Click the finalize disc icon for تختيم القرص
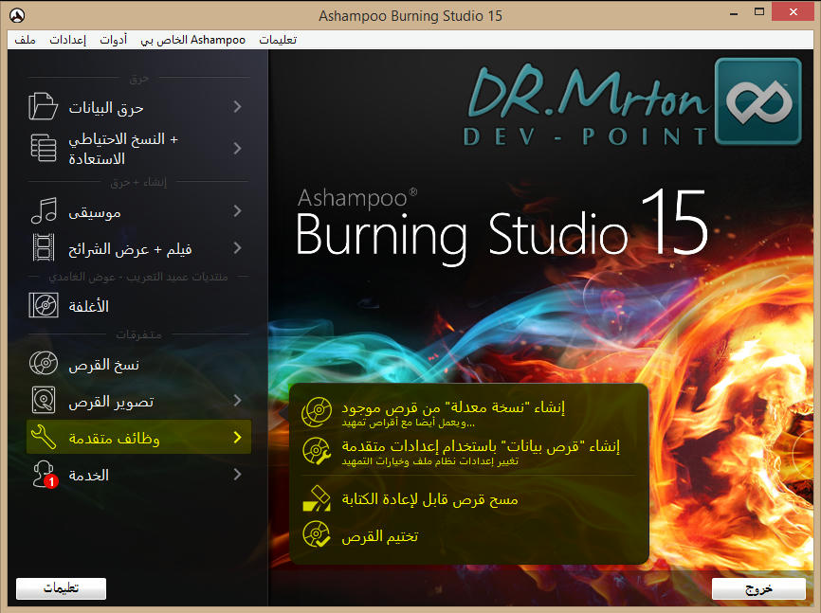This screenshot has height=613, width=821. pyautogui.click(x=317, y=534)
